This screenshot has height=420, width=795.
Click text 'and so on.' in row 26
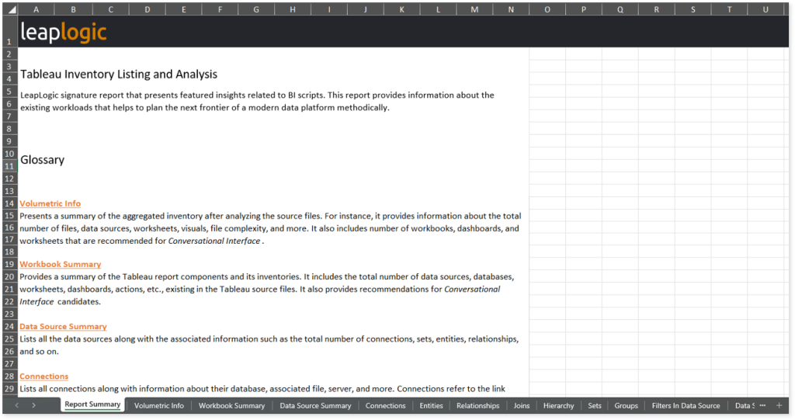(x=39, y=352)
